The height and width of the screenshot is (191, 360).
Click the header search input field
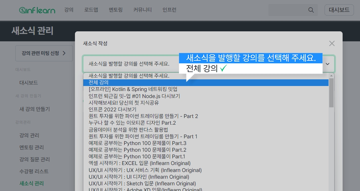pyautogui.click(x=288, y=10)
